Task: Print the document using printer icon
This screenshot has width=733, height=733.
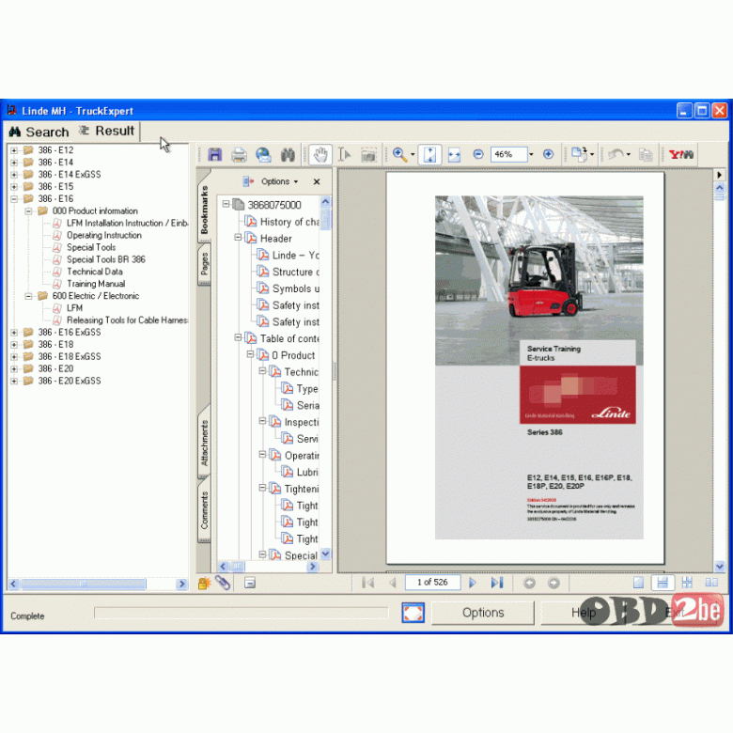Action: (239, 155)
